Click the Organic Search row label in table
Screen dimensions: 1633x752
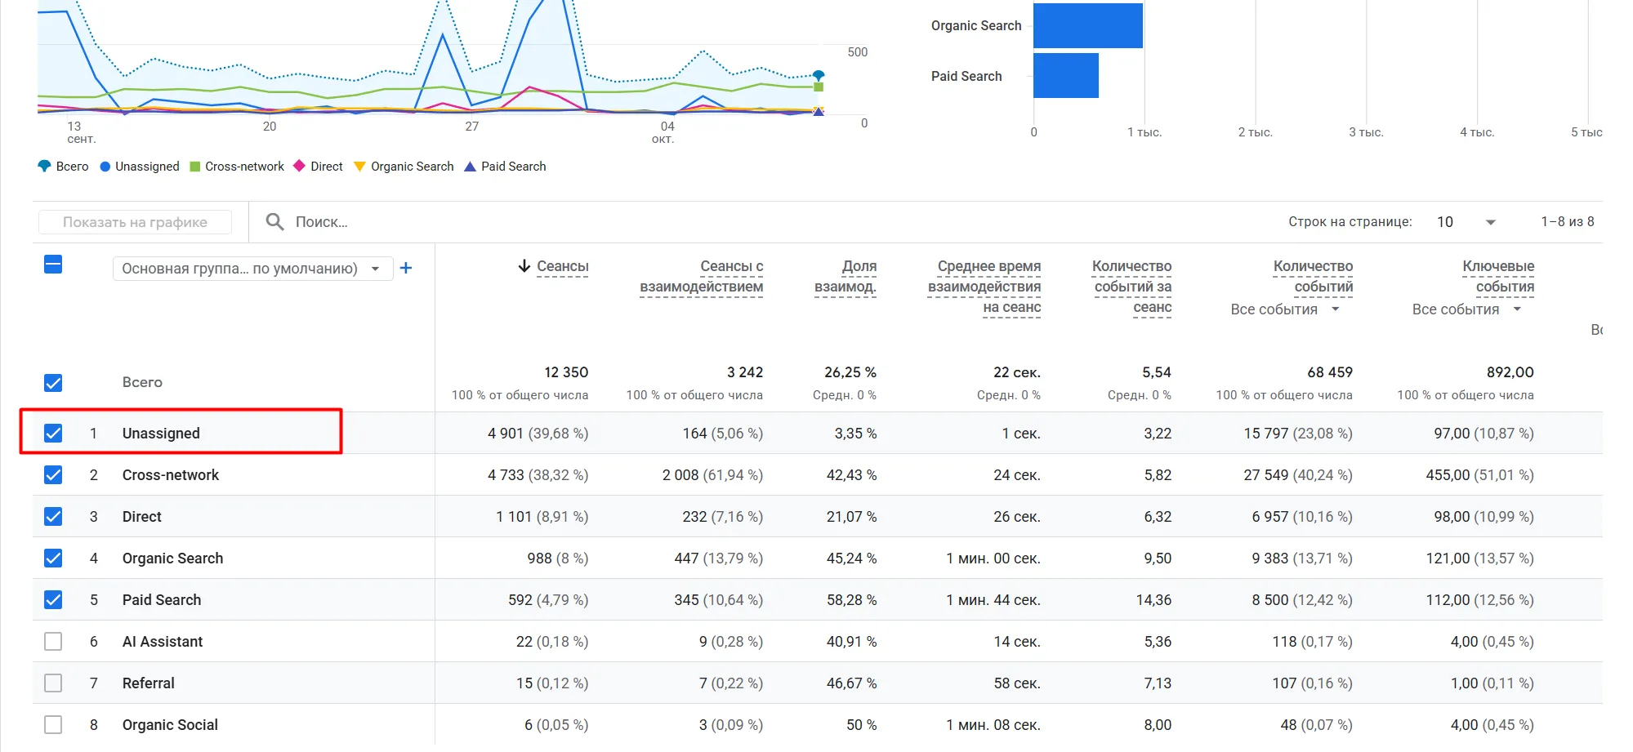tap(172, 558)
